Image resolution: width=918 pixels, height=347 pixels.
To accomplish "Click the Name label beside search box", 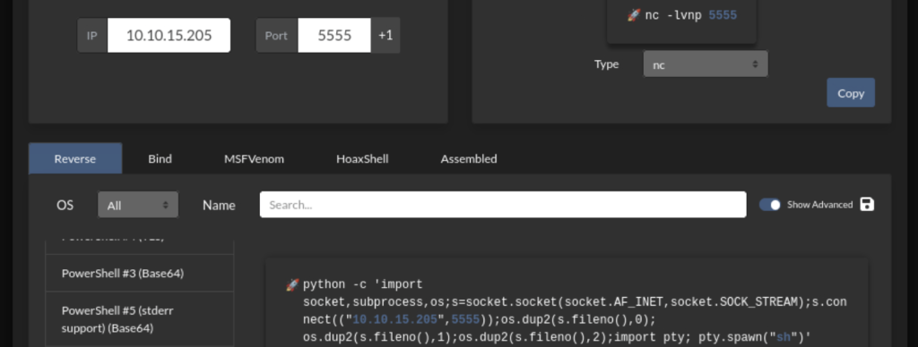I will [x=219, y=205].
